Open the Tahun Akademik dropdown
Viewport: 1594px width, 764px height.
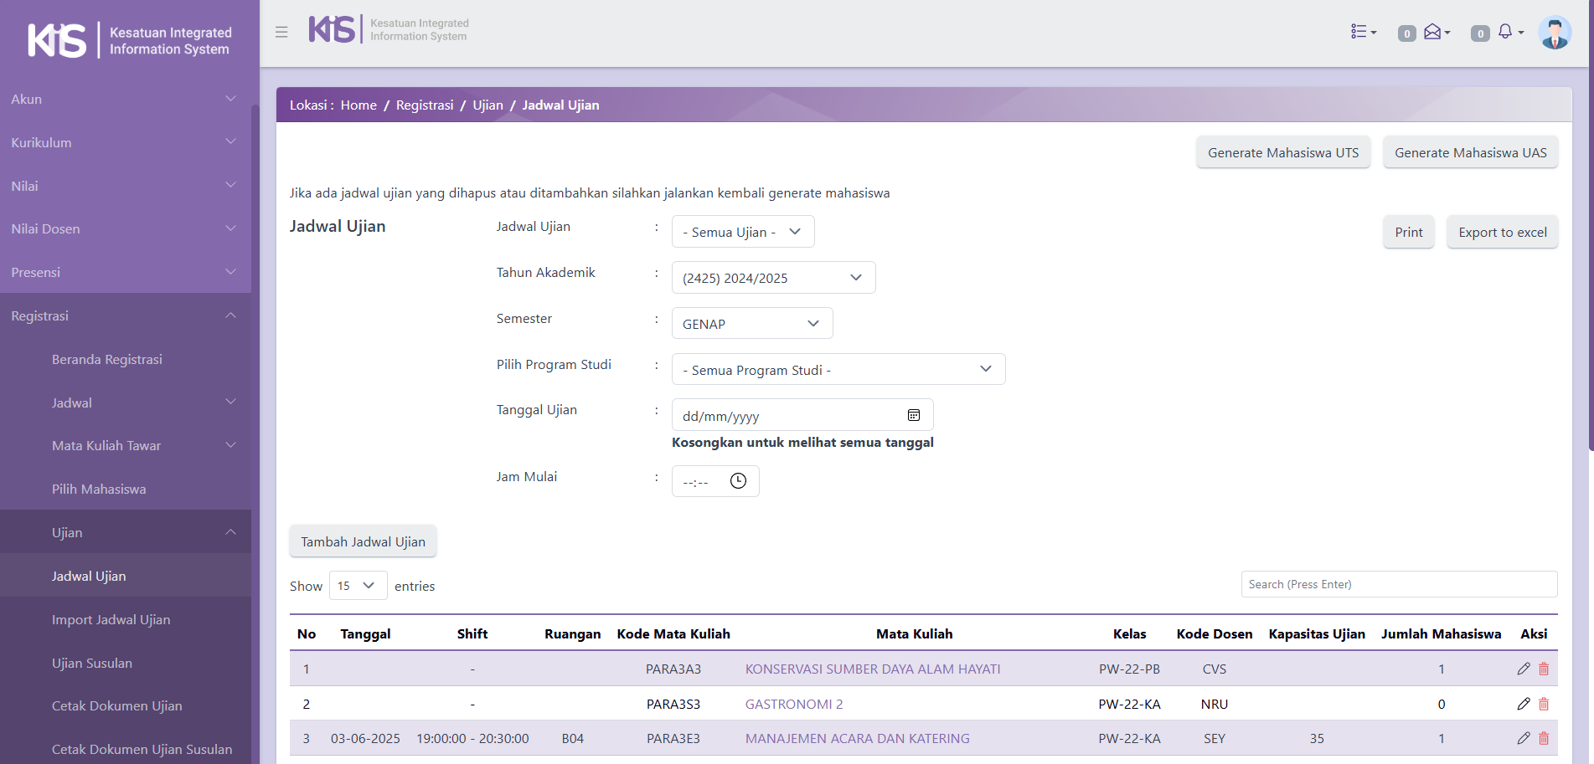[772, 278]
